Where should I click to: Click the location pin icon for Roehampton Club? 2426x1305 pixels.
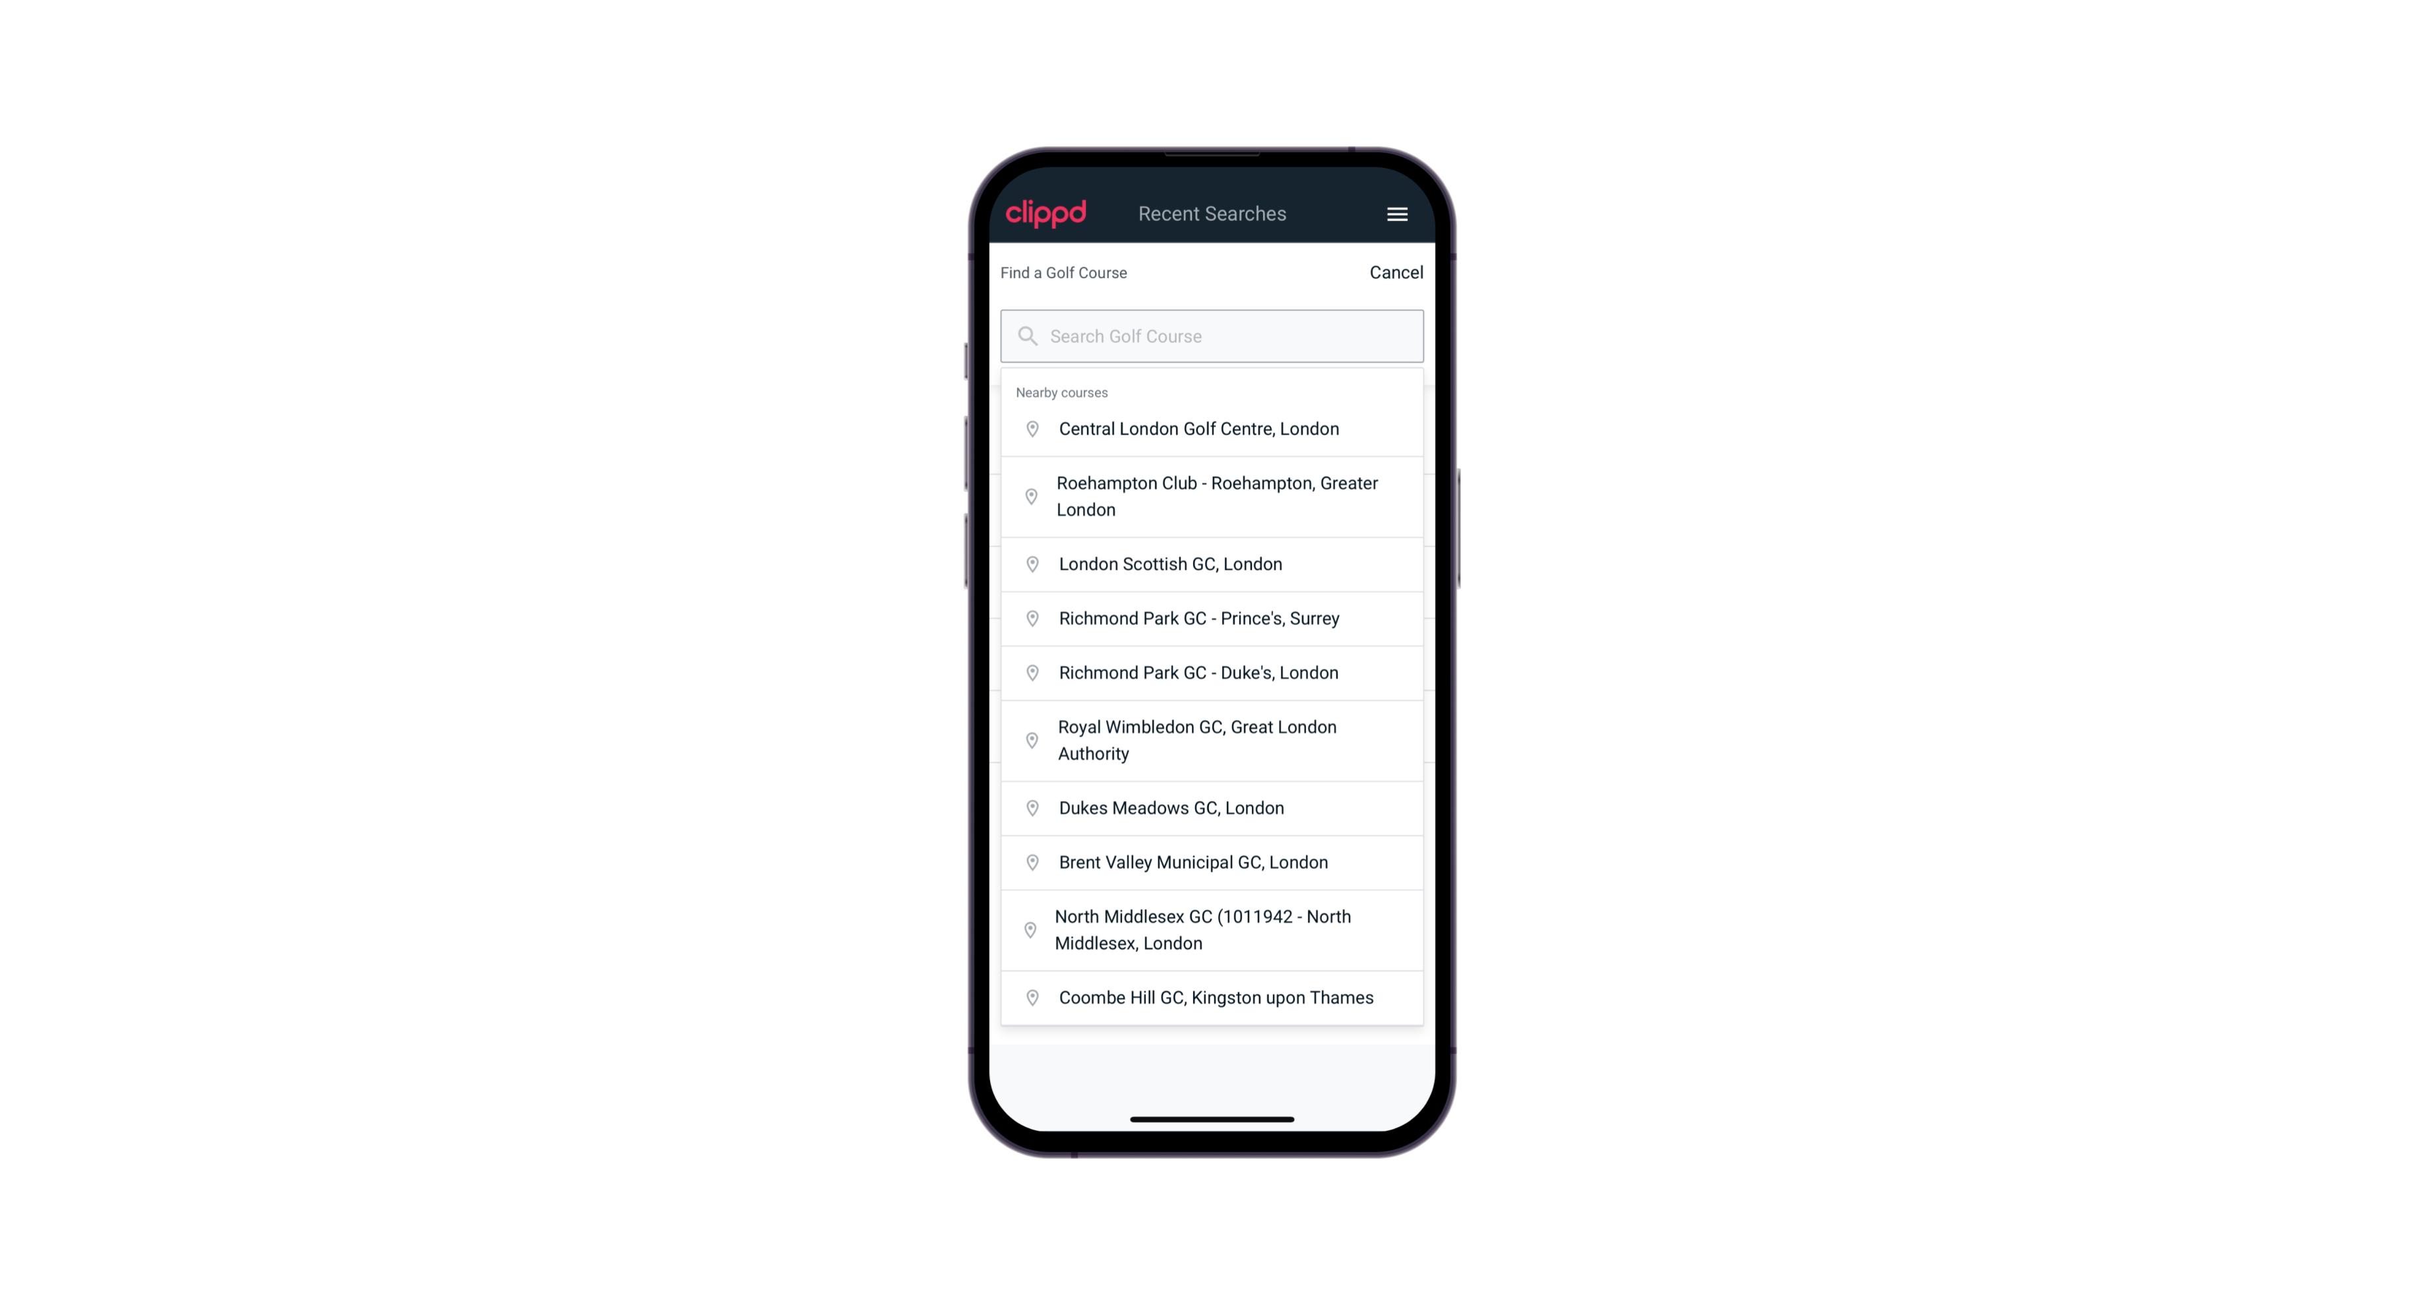pos(1028,497)
